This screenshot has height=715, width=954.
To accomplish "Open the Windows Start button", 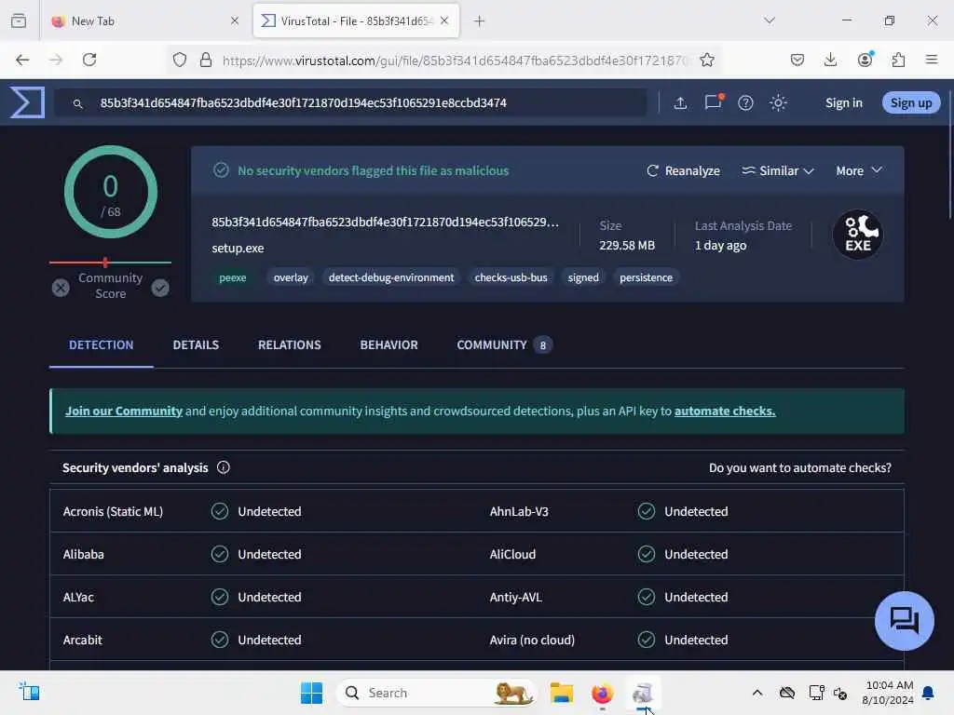I will 311,693.
